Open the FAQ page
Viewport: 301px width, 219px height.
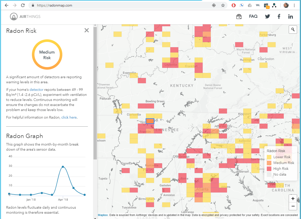click(x=253, y=16)
